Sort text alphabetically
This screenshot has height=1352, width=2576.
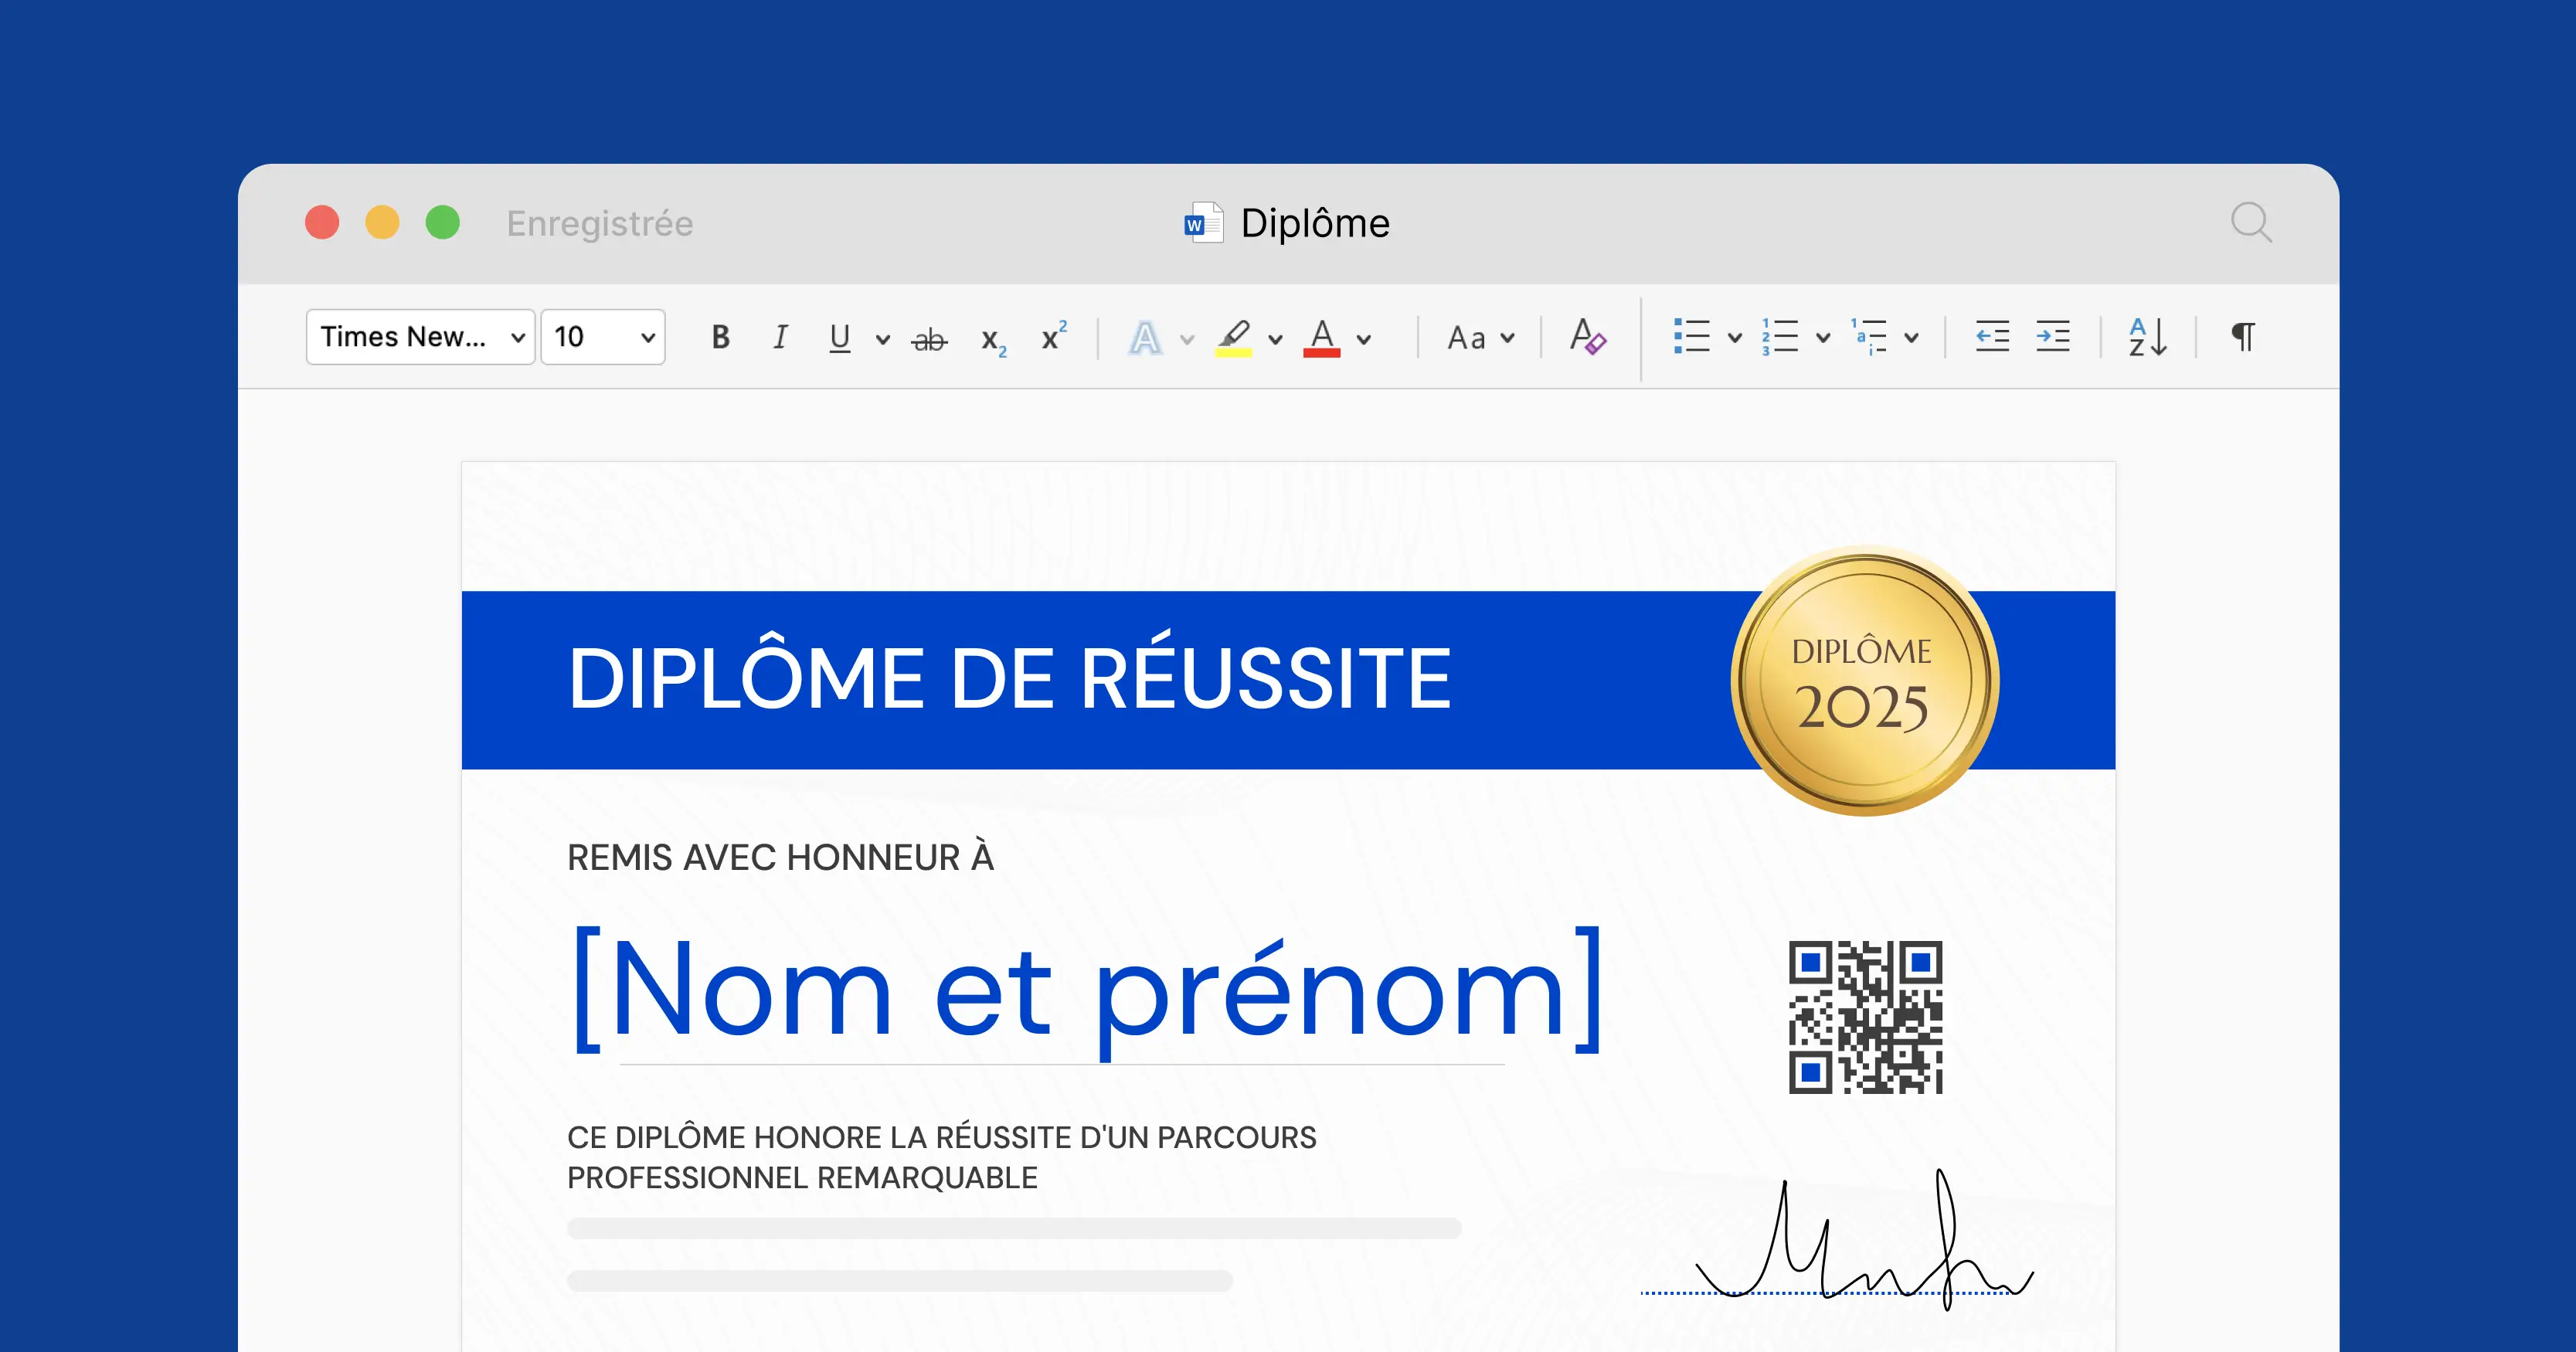[x=2147, y=338]
